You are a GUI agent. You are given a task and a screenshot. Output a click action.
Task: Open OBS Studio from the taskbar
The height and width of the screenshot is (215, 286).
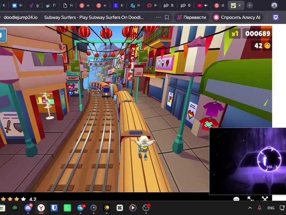pos(146,208)
